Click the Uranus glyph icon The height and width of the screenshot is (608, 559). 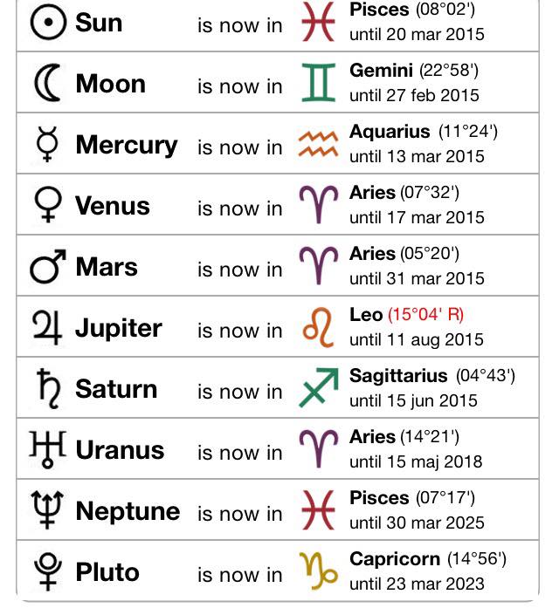(48, 449)
